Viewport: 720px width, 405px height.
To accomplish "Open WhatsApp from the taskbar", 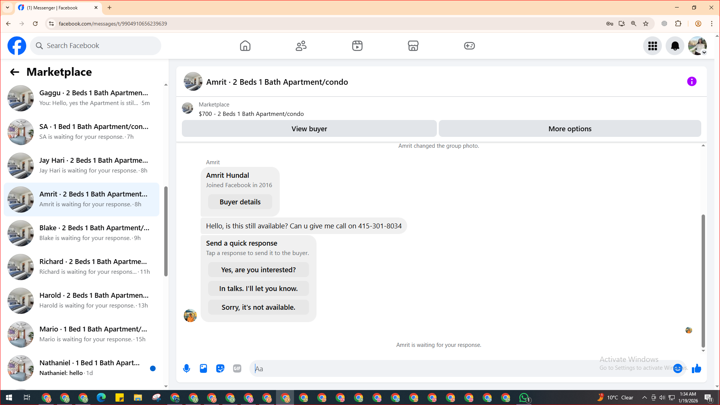I will point(524,397).
